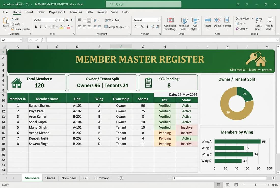Open Conditional Formatting menu
Image resolution: width=280 pixels, height=188 pixels.
click(x=170, y=24)
